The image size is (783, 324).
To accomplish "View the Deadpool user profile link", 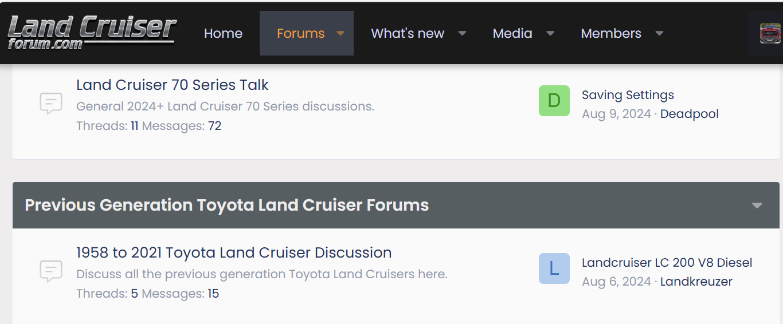I will pos(689,114).
